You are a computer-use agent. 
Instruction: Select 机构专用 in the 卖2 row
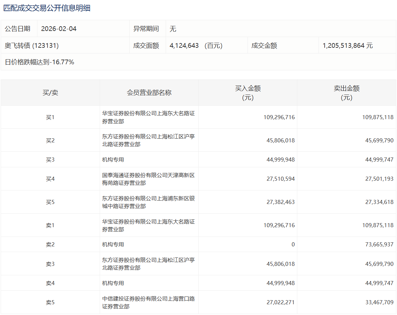click(113, 244)
